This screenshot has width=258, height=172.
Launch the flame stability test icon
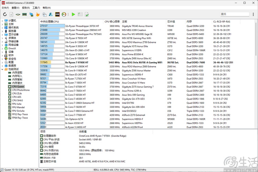point(38,14)
